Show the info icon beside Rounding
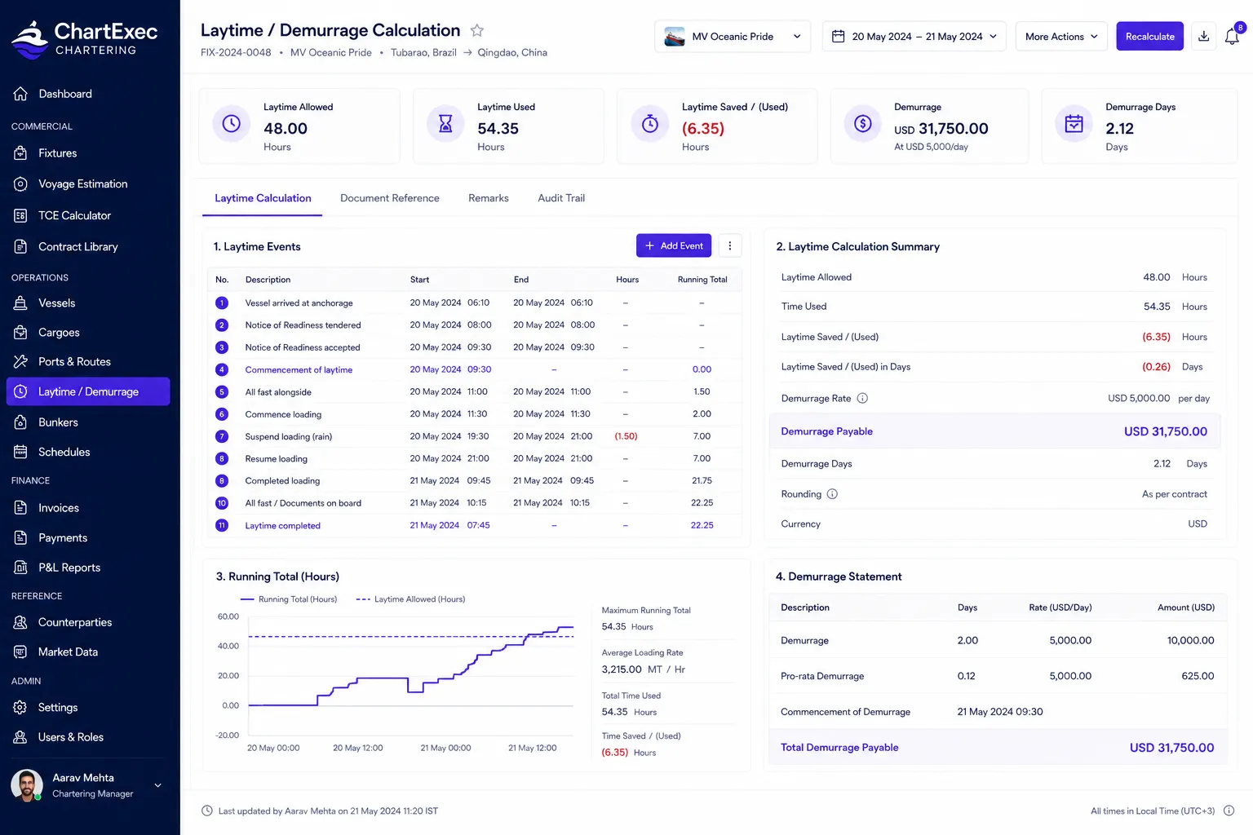The height and width of the screenshot is (835, 1253). [x=832, y=494]
